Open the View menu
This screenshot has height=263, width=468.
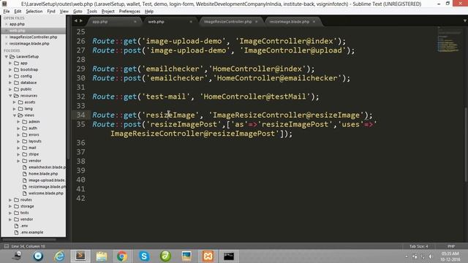[64, 12]
